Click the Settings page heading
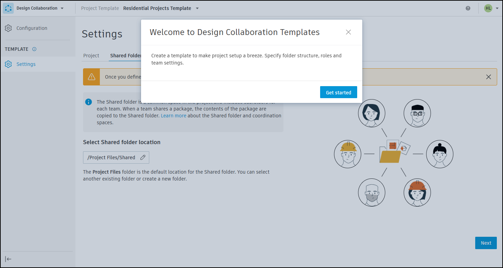 (x=102, y=34)
